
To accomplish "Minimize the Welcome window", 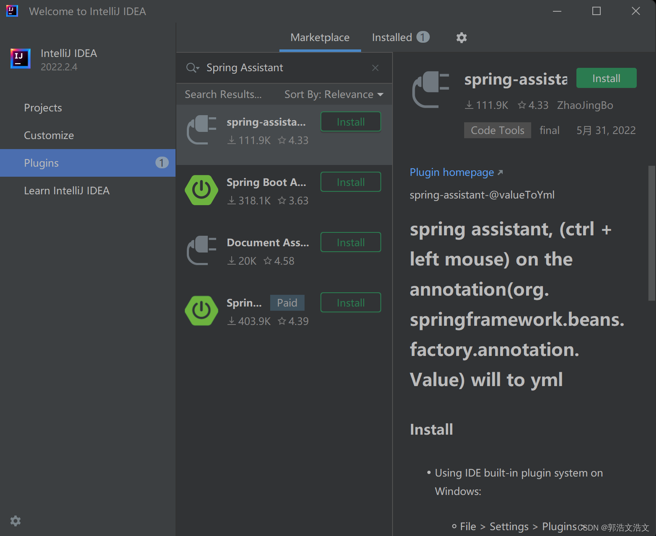I will coord(557,11).
